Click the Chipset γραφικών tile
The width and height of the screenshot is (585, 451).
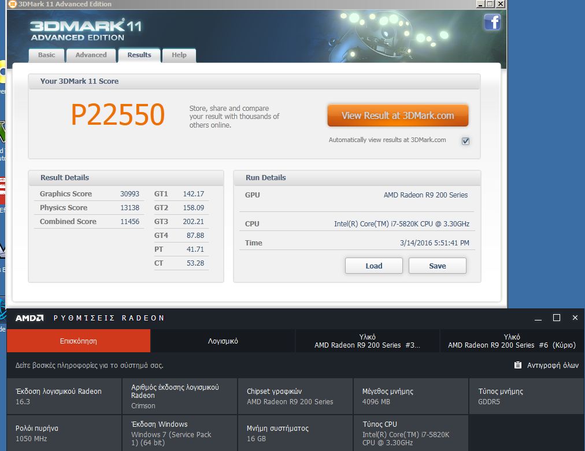(295, 396)
